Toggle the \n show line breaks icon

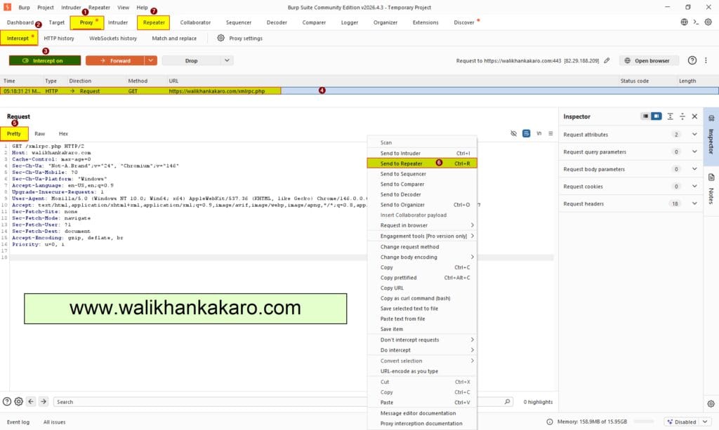click(539, 133)
